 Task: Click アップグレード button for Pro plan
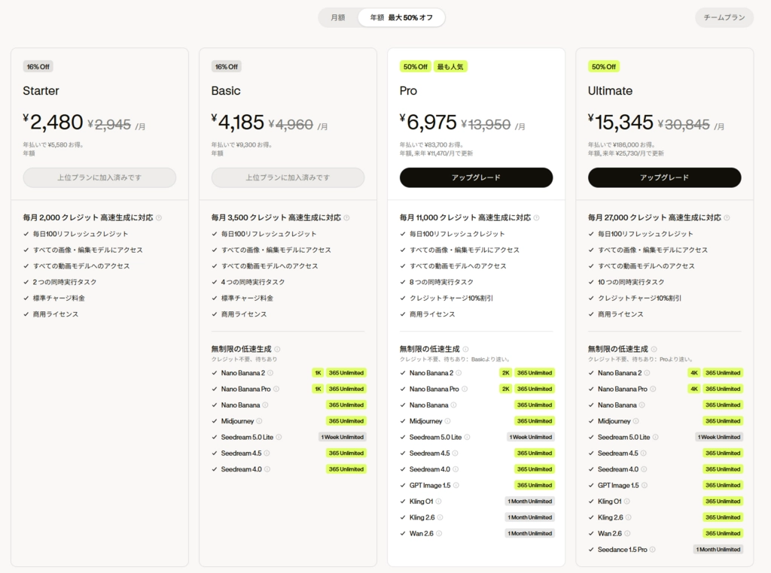pyautogui.click(x=476, y=177)
